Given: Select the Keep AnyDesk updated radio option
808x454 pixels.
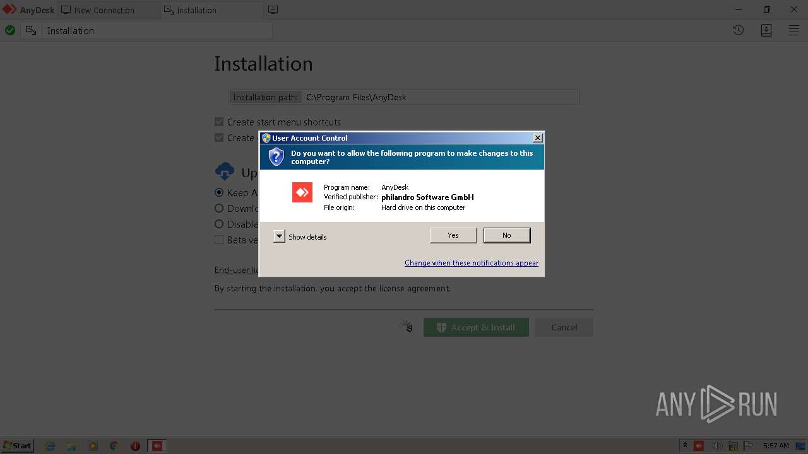Looking at the screenshot, I should 219,192.
